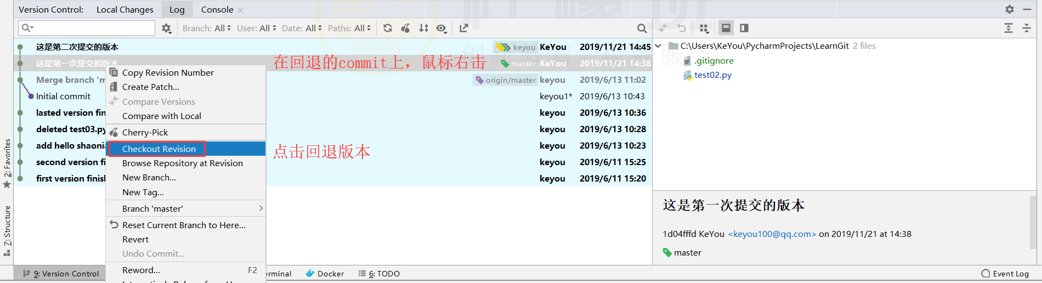Screen dimensions: 1042x283
Task: Click the Refresh log icon
Action: (x=388, y=28)
